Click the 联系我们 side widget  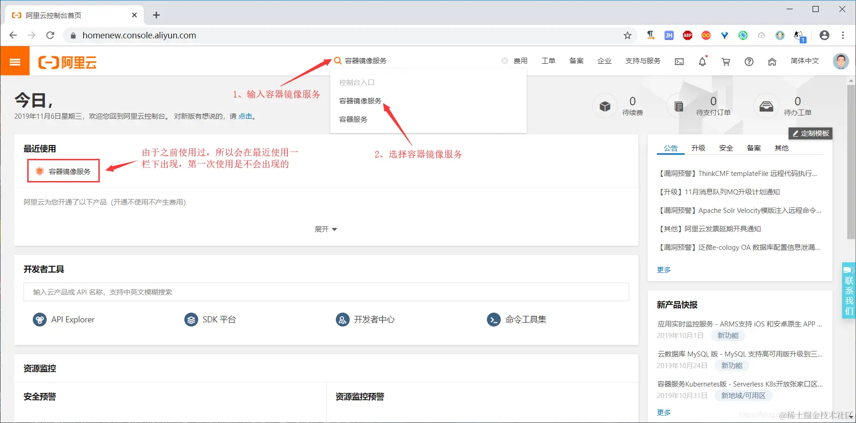tap(849, 290)
